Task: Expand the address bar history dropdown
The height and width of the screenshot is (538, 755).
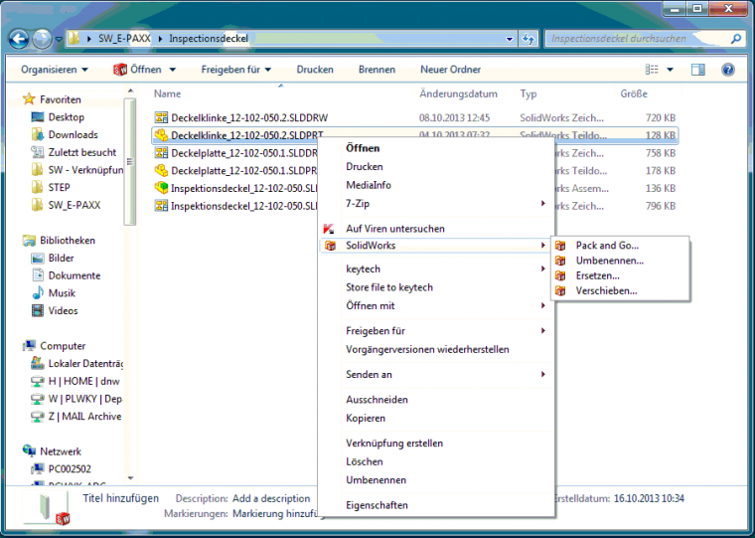Action: point(510,39)
